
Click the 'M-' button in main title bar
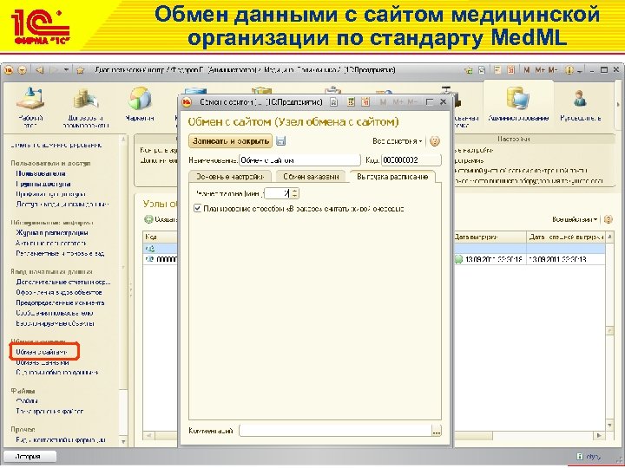[552, 70]
